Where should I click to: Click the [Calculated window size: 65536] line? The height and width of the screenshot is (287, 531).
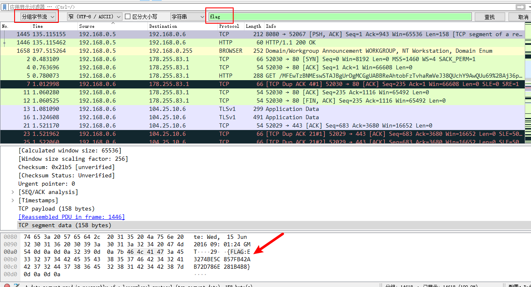[x=70, y=150]
